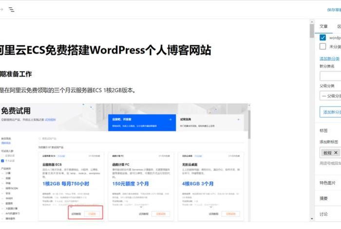Click the paragraph mentioning 云服务器ECS 1核2GB版本
341x229 pixels.
[68, 90]
